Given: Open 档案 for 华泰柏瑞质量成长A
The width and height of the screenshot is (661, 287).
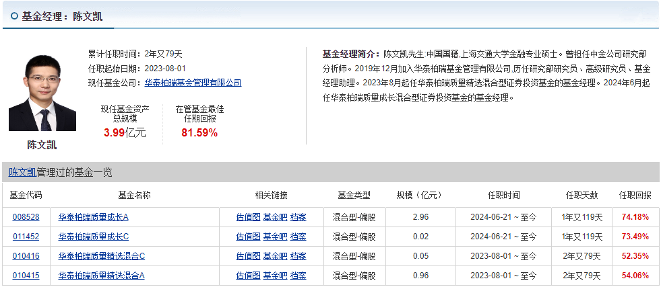Looking at the screenshot, I should coord(298,217).
